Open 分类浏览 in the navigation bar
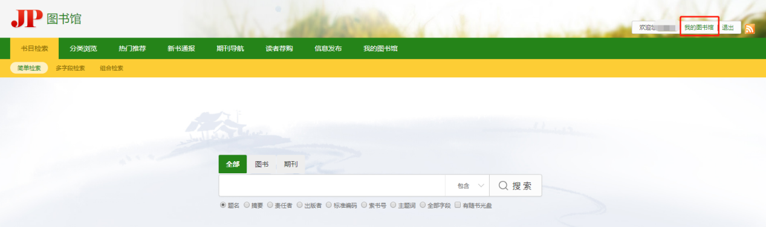 coord(83,48)
